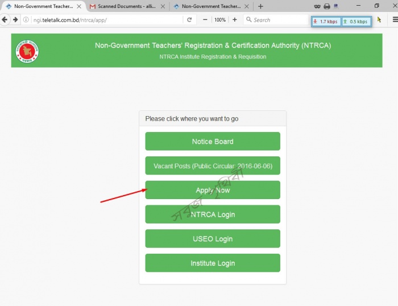Screen dimensions: 398x306
Task: Click the 0.5 kbps upload speed indicator
Action: 356,22
